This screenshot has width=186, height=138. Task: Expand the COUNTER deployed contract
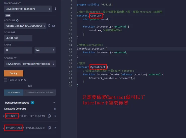click(4, 116)
